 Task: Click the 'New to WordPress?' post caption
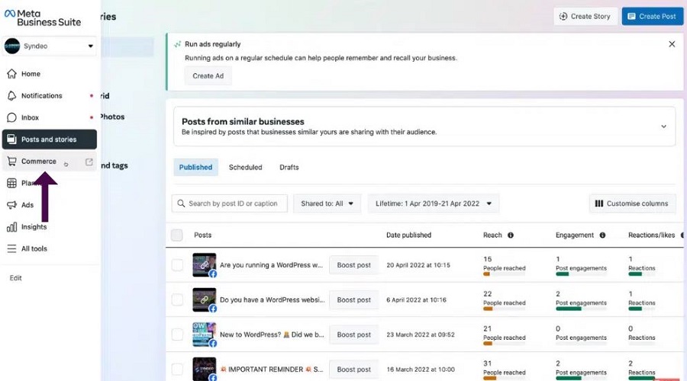pos(272,335)
